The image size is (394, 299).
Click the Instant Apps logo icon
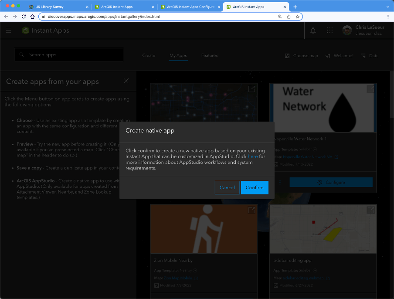[26, 31]
